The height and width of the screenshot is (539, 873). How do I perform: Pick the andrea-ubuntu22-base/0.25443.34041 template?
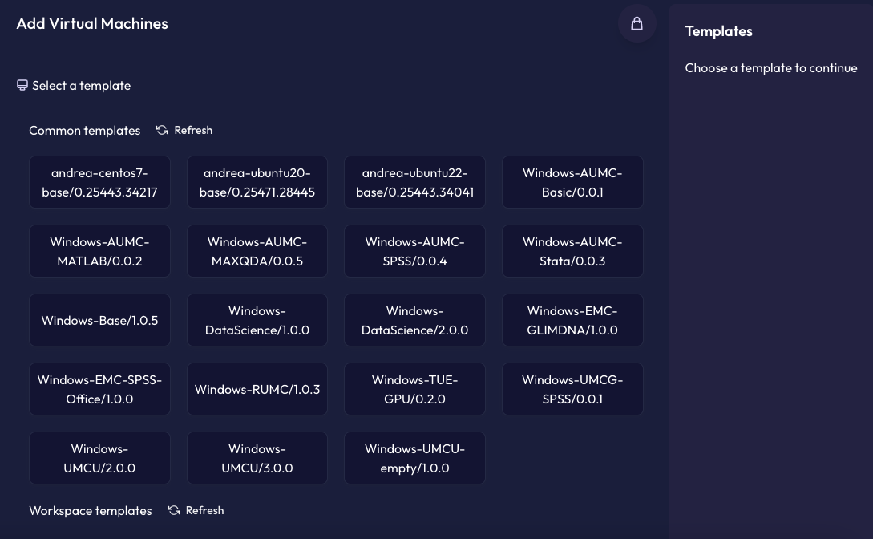pyautogui.click(x=414, y=182)
